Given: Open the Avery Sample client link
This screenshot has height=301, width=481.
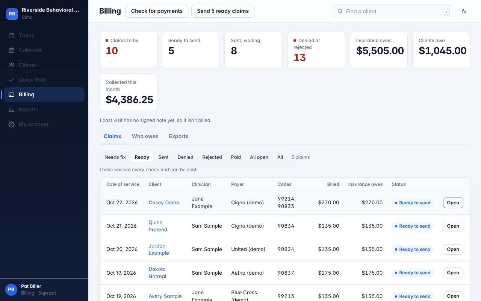Looking at the screenshot, I should (165, 296).
